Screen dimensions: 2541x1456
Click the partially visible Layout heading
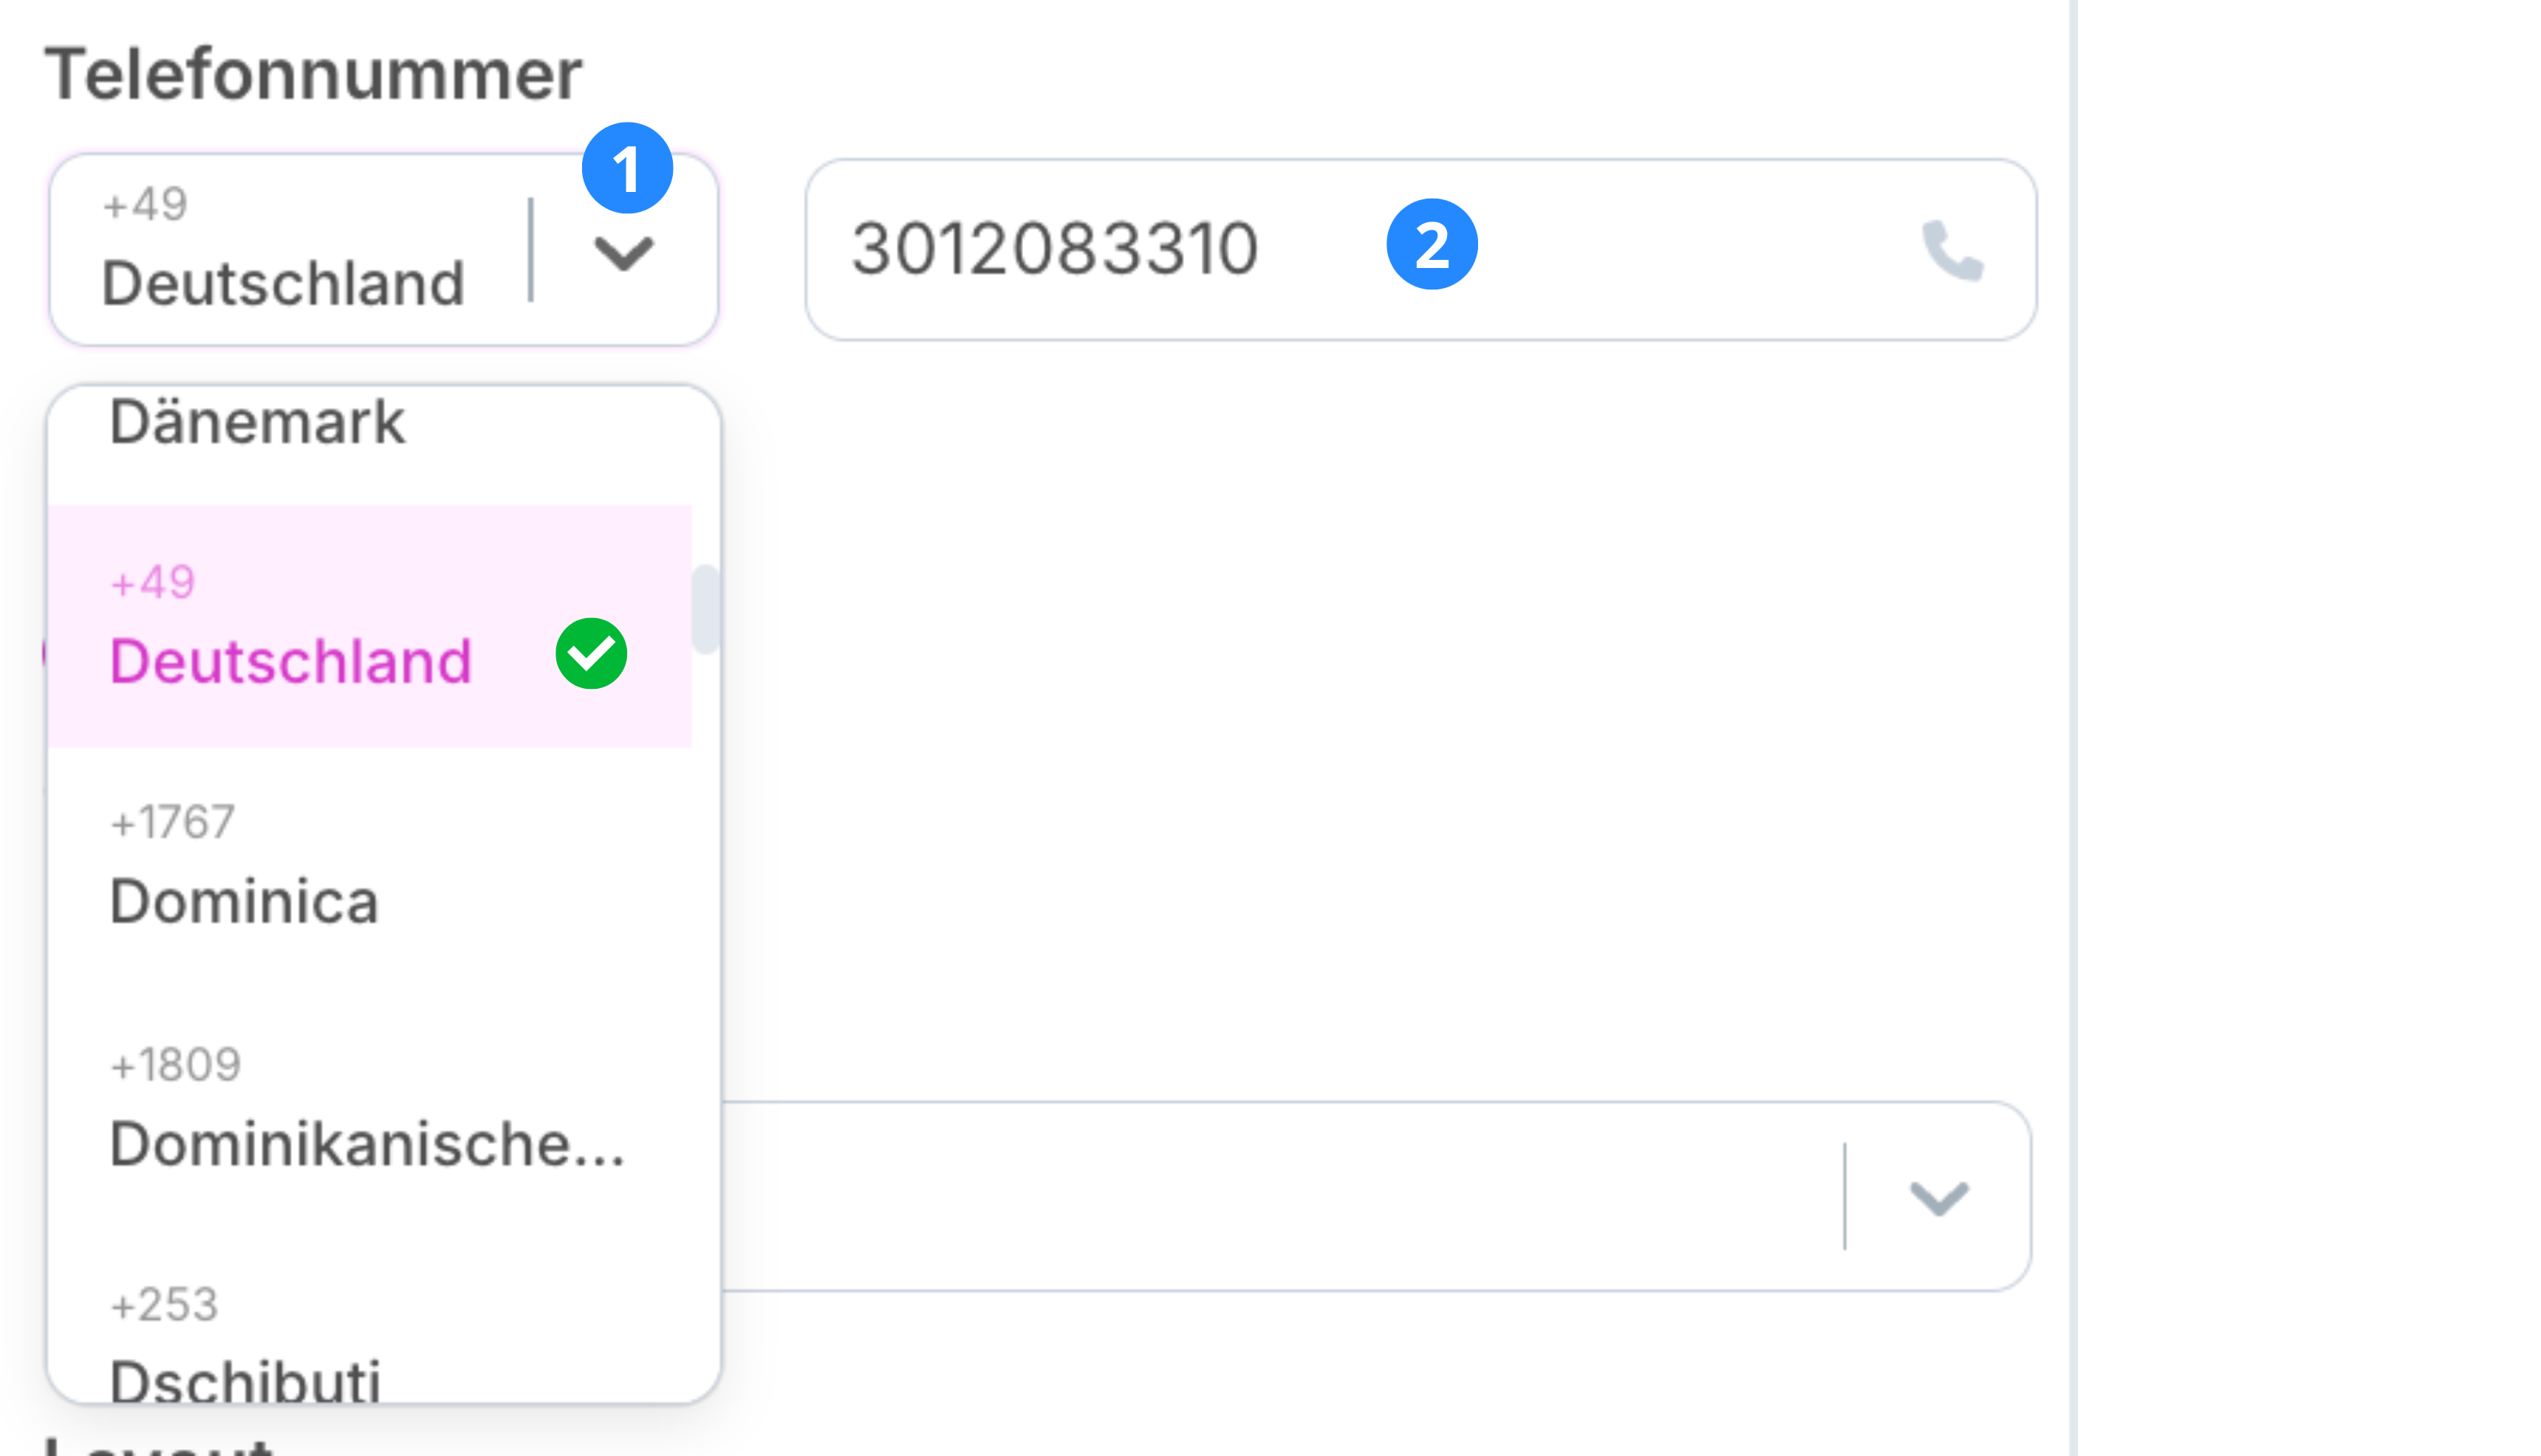[x=160, y=1446]
